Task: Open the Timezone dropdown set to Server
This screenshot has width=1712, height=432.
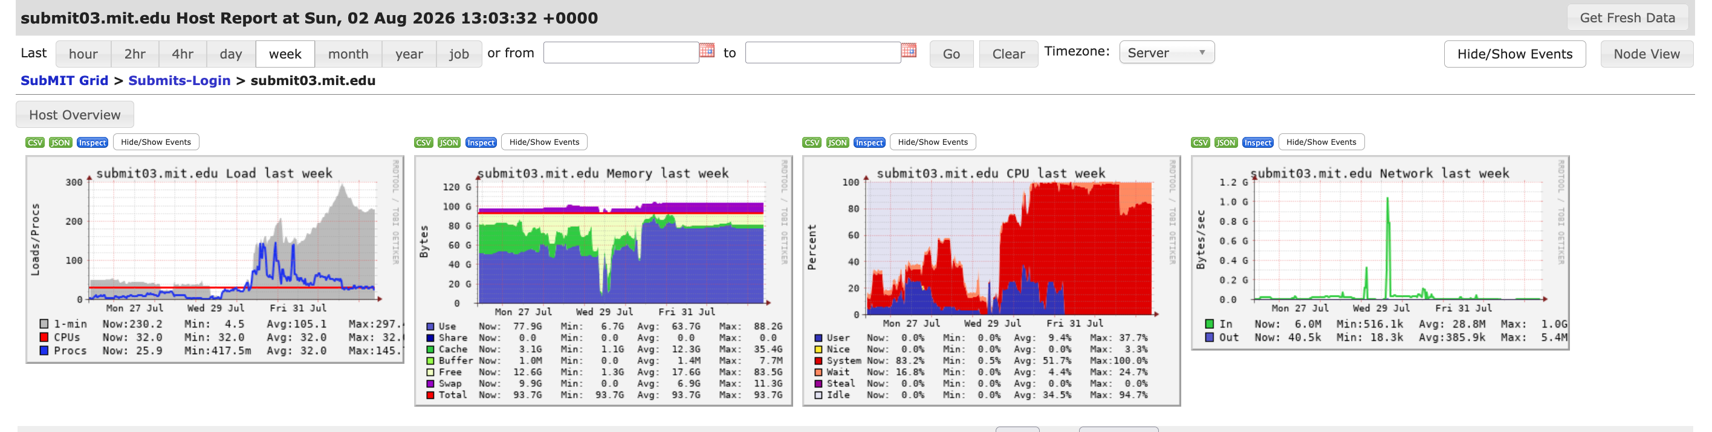Action: [x=1167, y=52]
